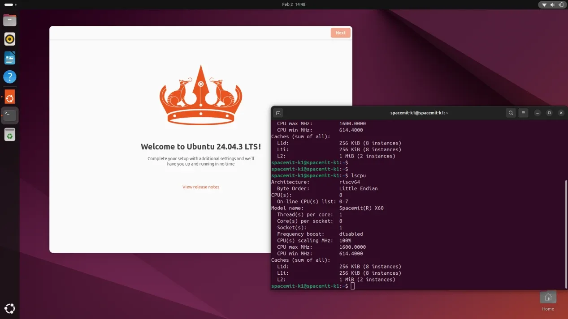Open the terminal hamburger menu

coord(523,113)
